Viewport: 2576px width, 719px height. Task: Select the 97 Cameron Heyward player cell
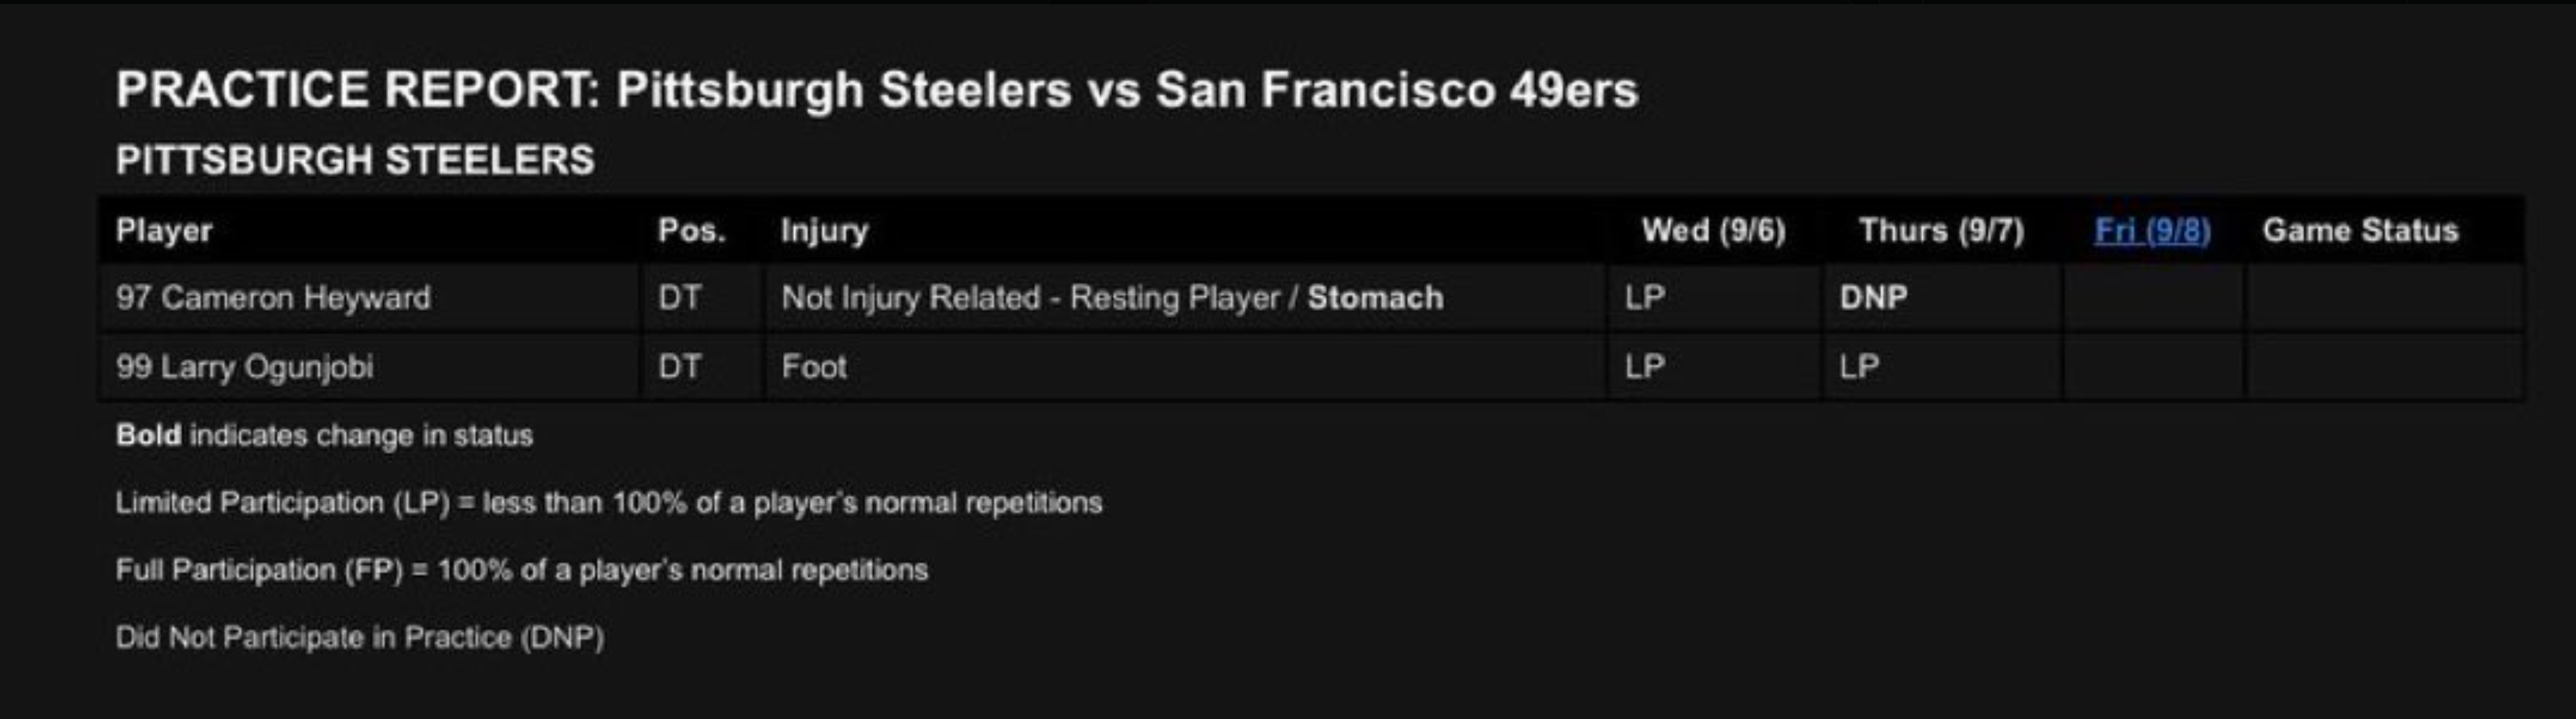tap(273, 298)
